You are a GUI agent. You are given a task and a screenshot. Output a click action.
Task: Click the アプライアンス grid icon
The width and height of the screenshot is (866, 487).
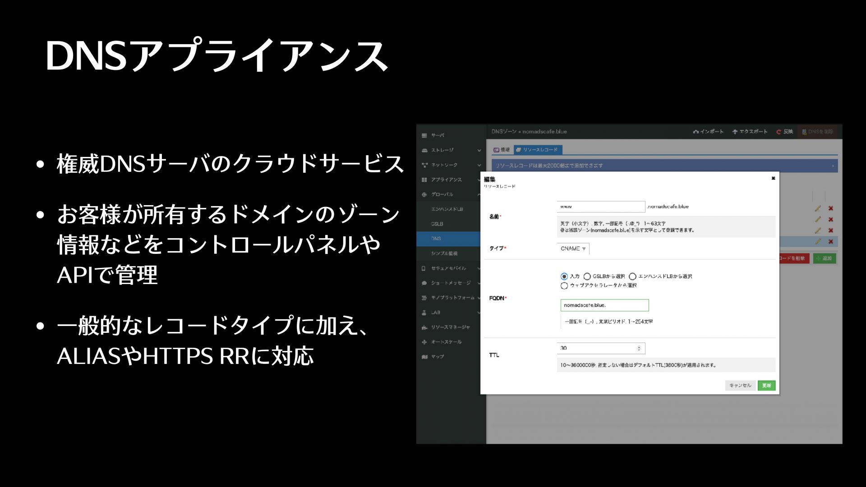point(424,180)
